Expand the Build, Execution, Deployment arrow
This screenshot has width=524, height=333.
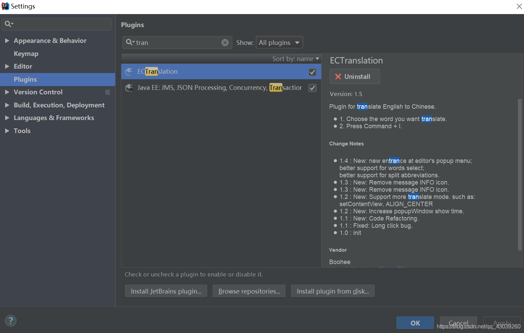(7, 105)
